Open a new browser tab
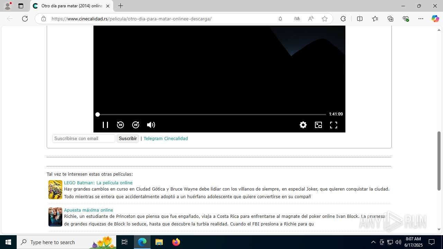This screenshot has width=443, height=249. [120, 6]
